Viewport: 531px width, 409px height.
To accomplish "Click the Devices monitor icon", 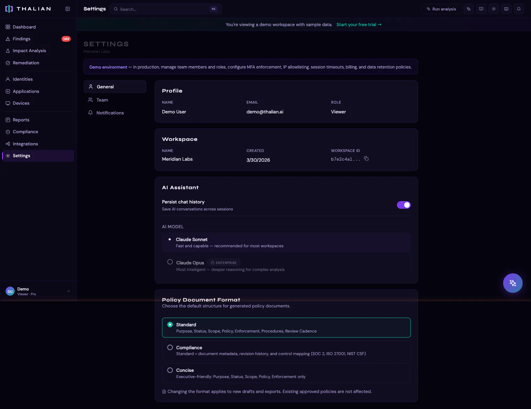I will click(8, 103).
